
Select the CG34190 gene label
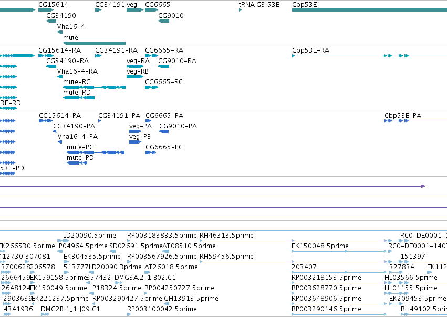pos(61,15)
